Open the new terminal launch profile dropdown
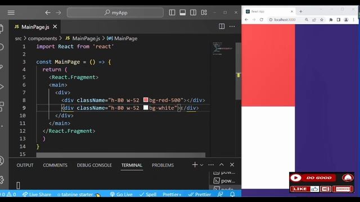Image resolution: width=360 pixels, height=202 pixels. [201, 165]
